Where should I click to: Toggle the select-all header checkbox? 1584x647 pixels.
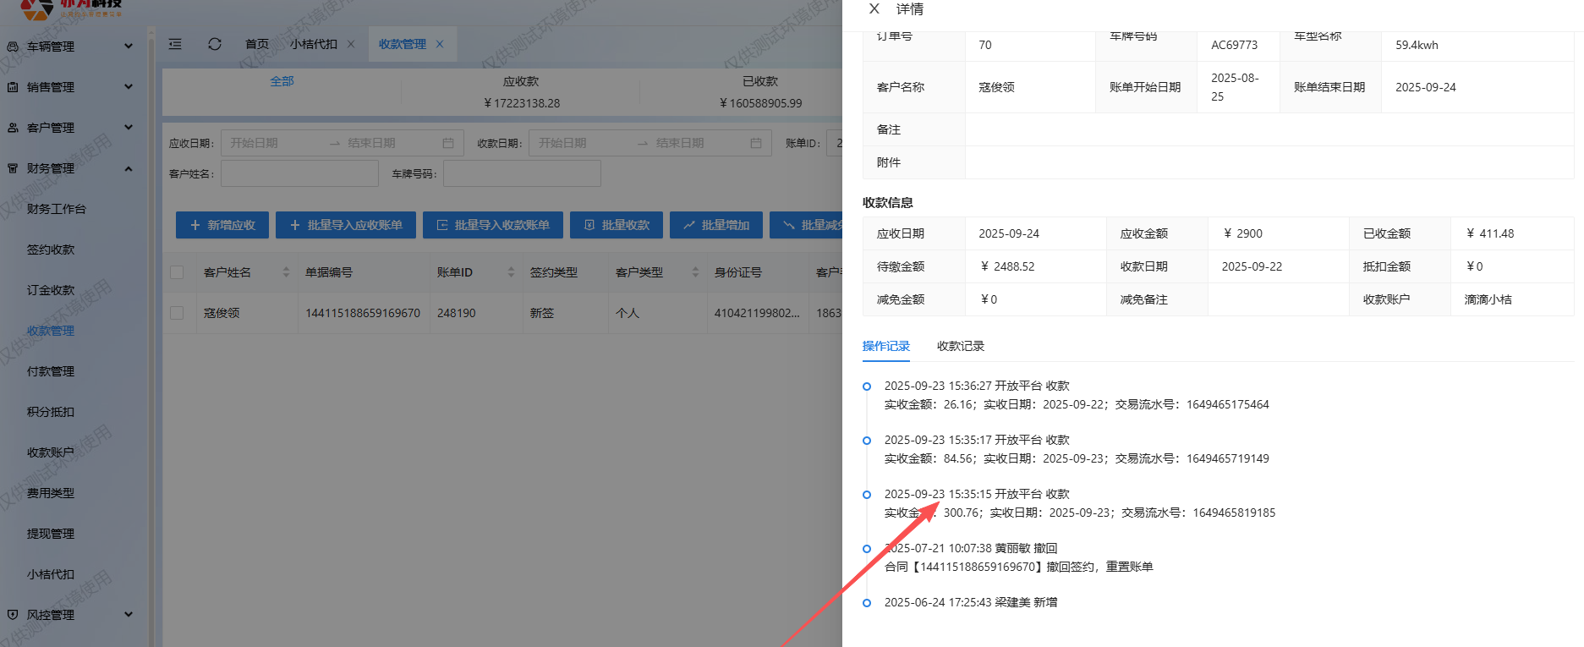177,272
